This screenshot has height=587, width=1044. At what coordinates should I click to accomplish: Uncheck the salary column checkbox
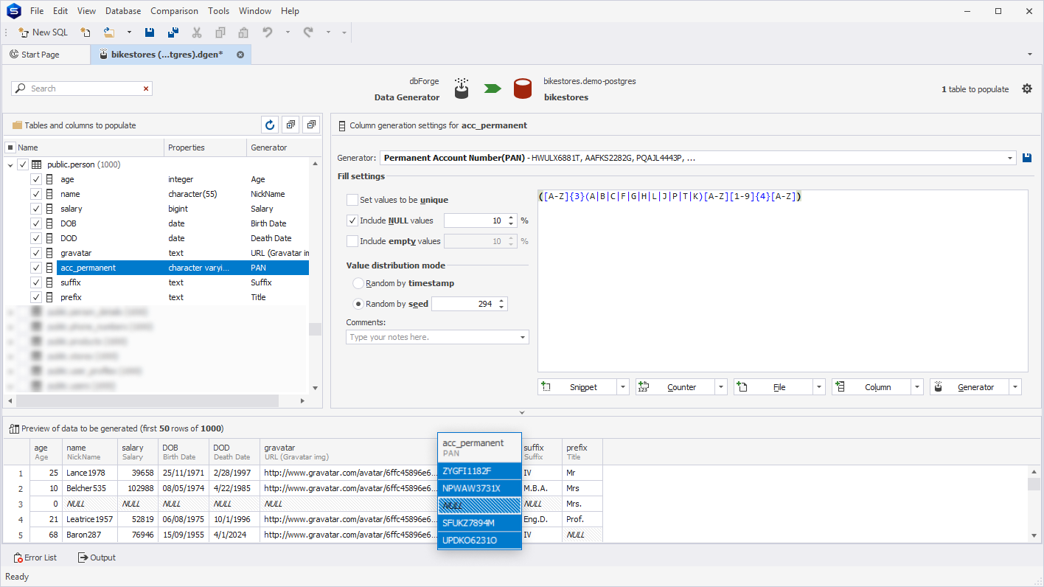[x=36, y=209]
